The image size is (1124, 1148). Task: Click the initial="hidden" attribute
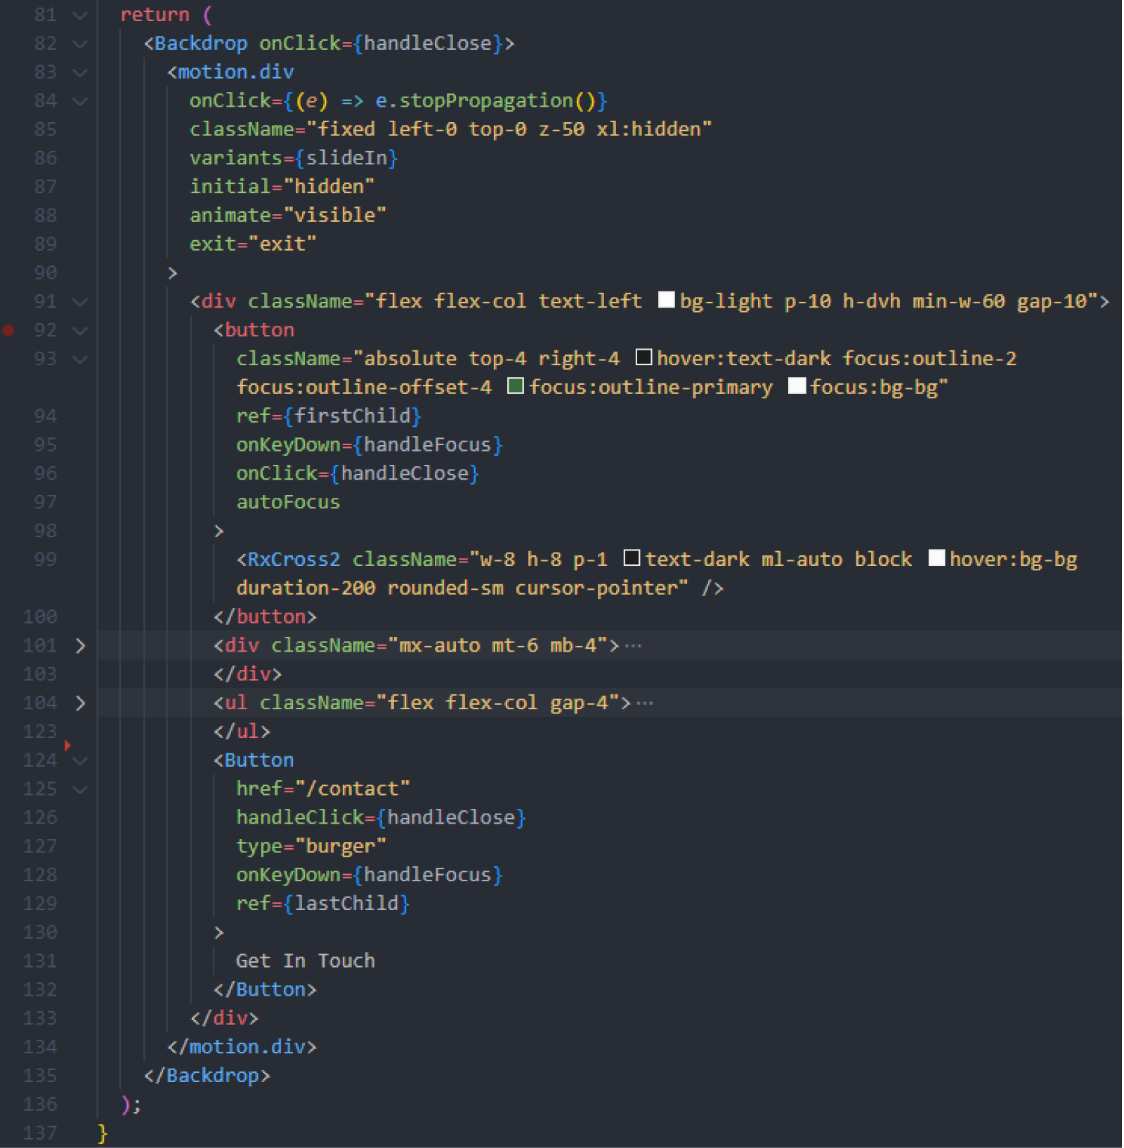point(282,187)
